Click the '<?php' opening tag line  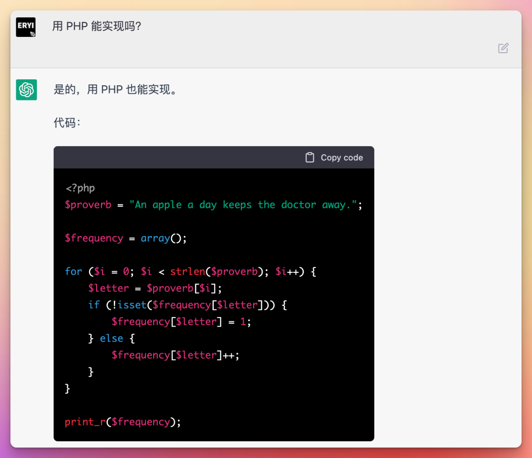coord(80,188)
